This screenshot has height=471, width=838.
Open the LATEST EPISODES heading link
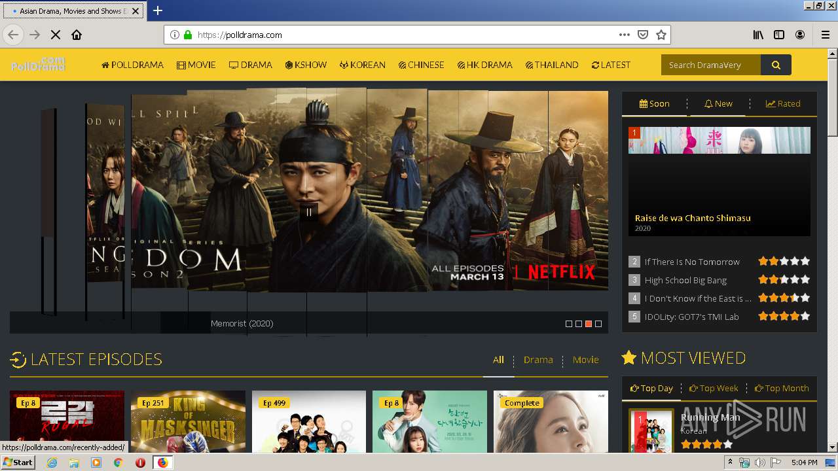click(86, 359)
